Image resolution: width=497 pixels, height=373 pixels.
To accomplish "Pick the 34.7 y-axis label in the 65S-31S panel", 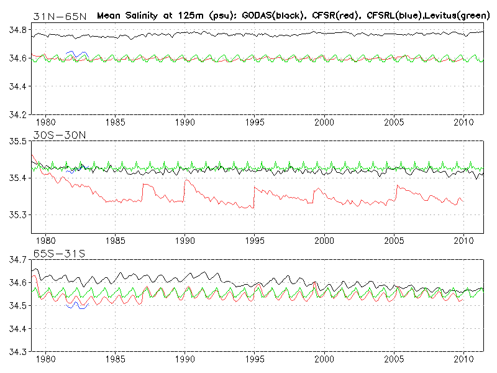I will 18,260.
